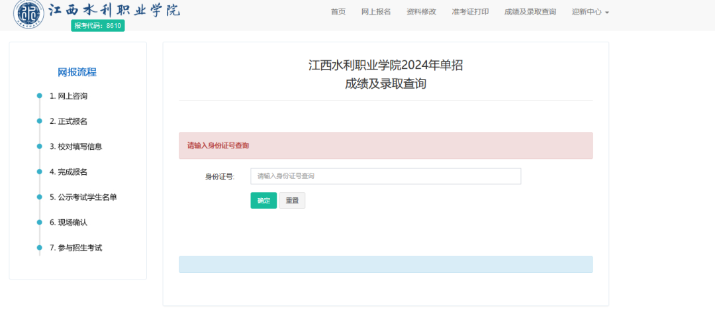This screenshot has height=314, width=715.
Task: Click the 身份证号 input field
Action: (x=385, y=176)
